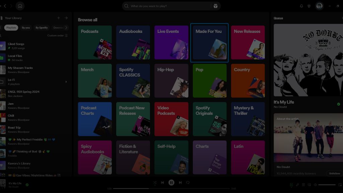Open the notifications bell
Image resolution: width=343 pixels, height=193 pixels.
[x=301, y=6]
